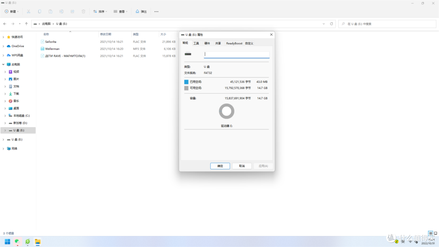This screenshot has width=439, height=247.
Task: Expand the 视频 folder chevron
Action: (x=5, y=72)
